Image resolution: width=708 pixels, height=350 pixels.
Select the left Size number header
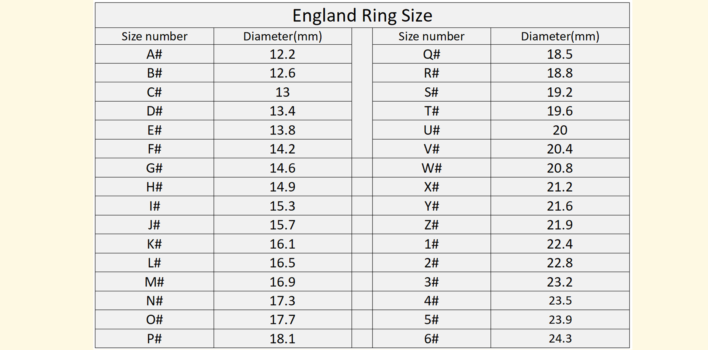click(154, 36)
